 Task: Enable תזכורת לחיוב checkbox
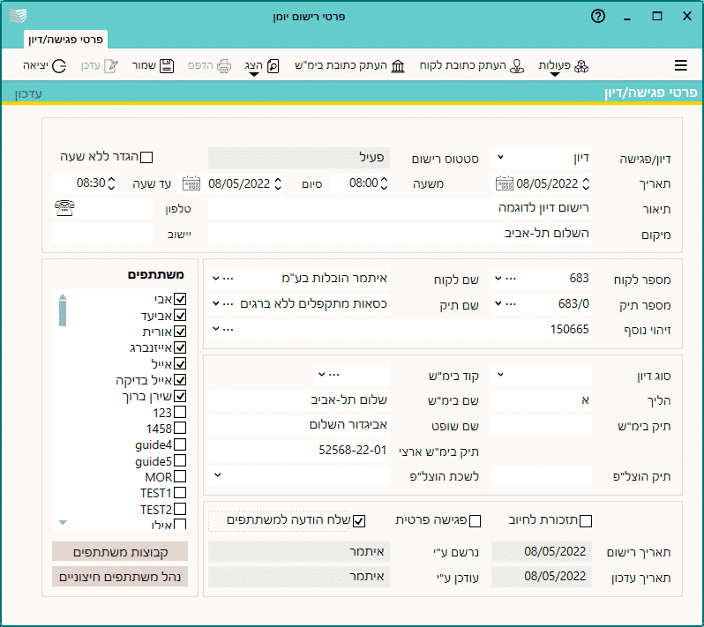tap(586, 521)
